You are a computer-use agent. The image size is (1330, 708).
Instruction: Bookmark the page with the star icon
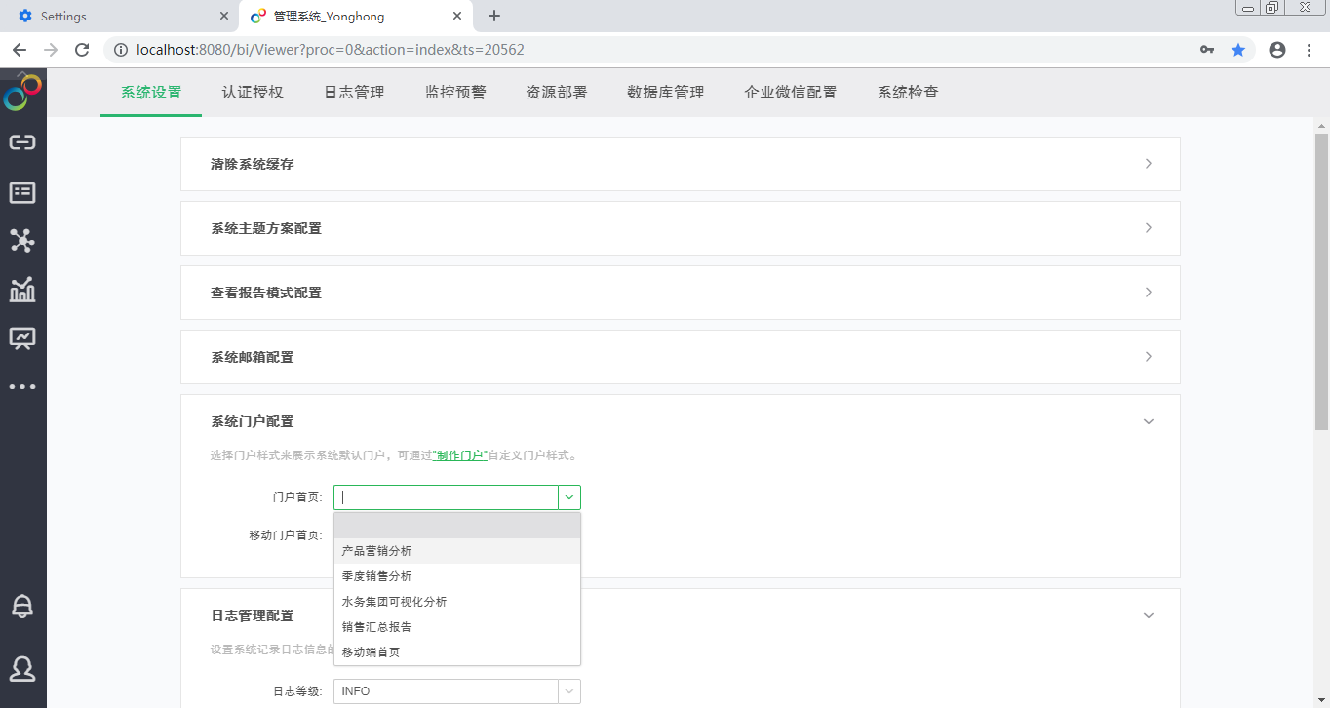(1238, 48)
